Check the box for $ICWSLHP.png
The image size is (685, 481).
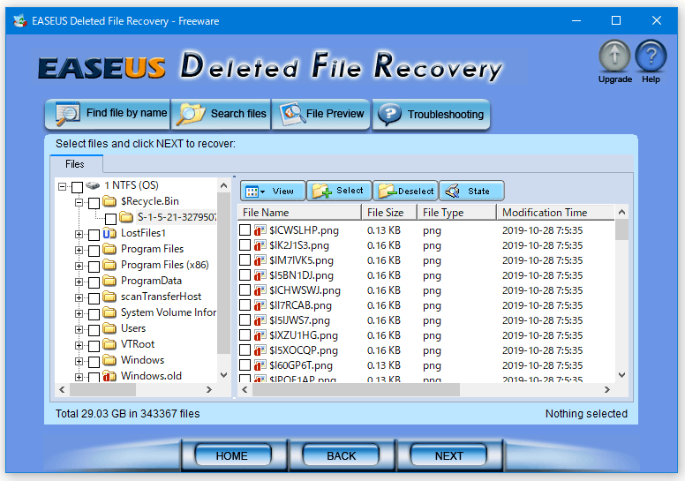click(245, 229)
